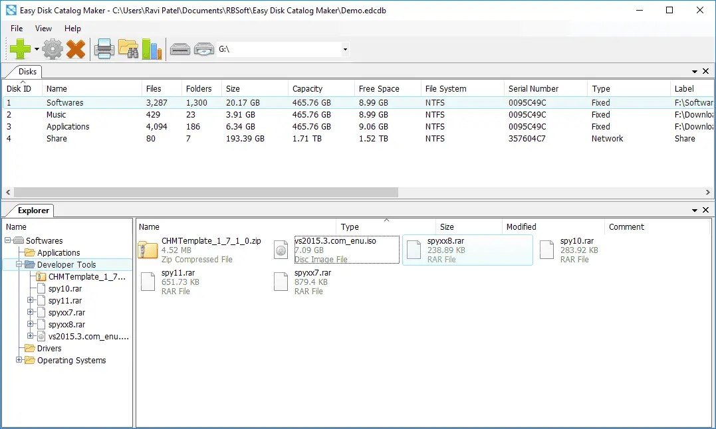Sort disks by Disk ID column
The height and width of the screenshot is (429, 716).
point(23,88)
